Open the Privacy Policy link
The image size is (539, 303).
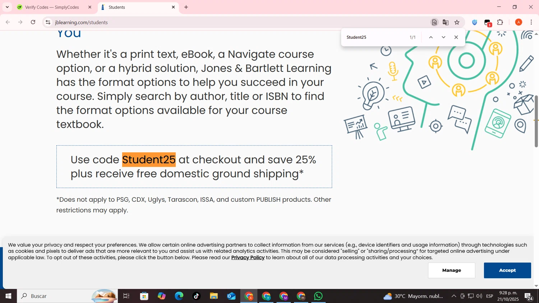click(x=248, y=257)
